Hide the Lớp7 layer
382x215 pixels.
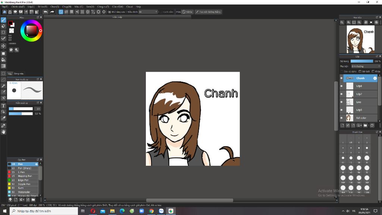[x=341, y=94]
